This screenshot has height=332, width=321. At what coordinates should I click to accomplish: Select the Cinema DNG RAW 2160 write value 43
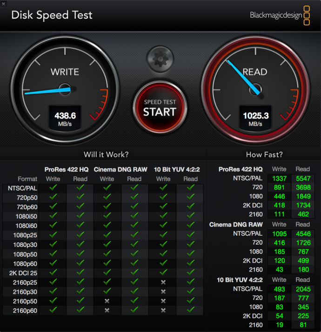pyautogui.click(x=279, y=270)
